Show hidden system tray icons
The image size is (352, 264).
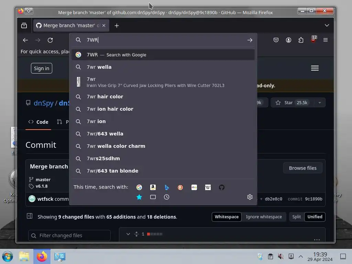click(301, 256)
